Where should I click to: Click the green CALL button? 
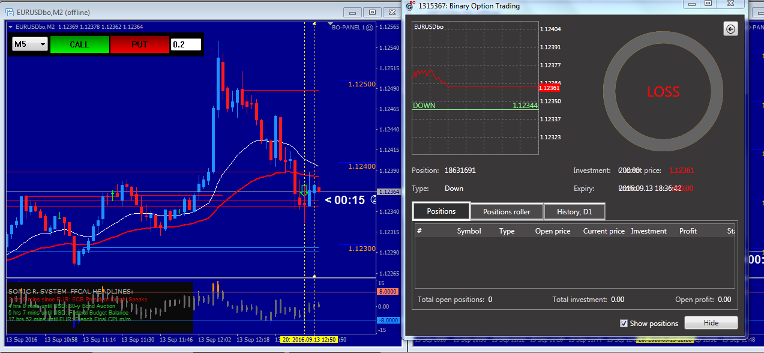coord(80,44)
